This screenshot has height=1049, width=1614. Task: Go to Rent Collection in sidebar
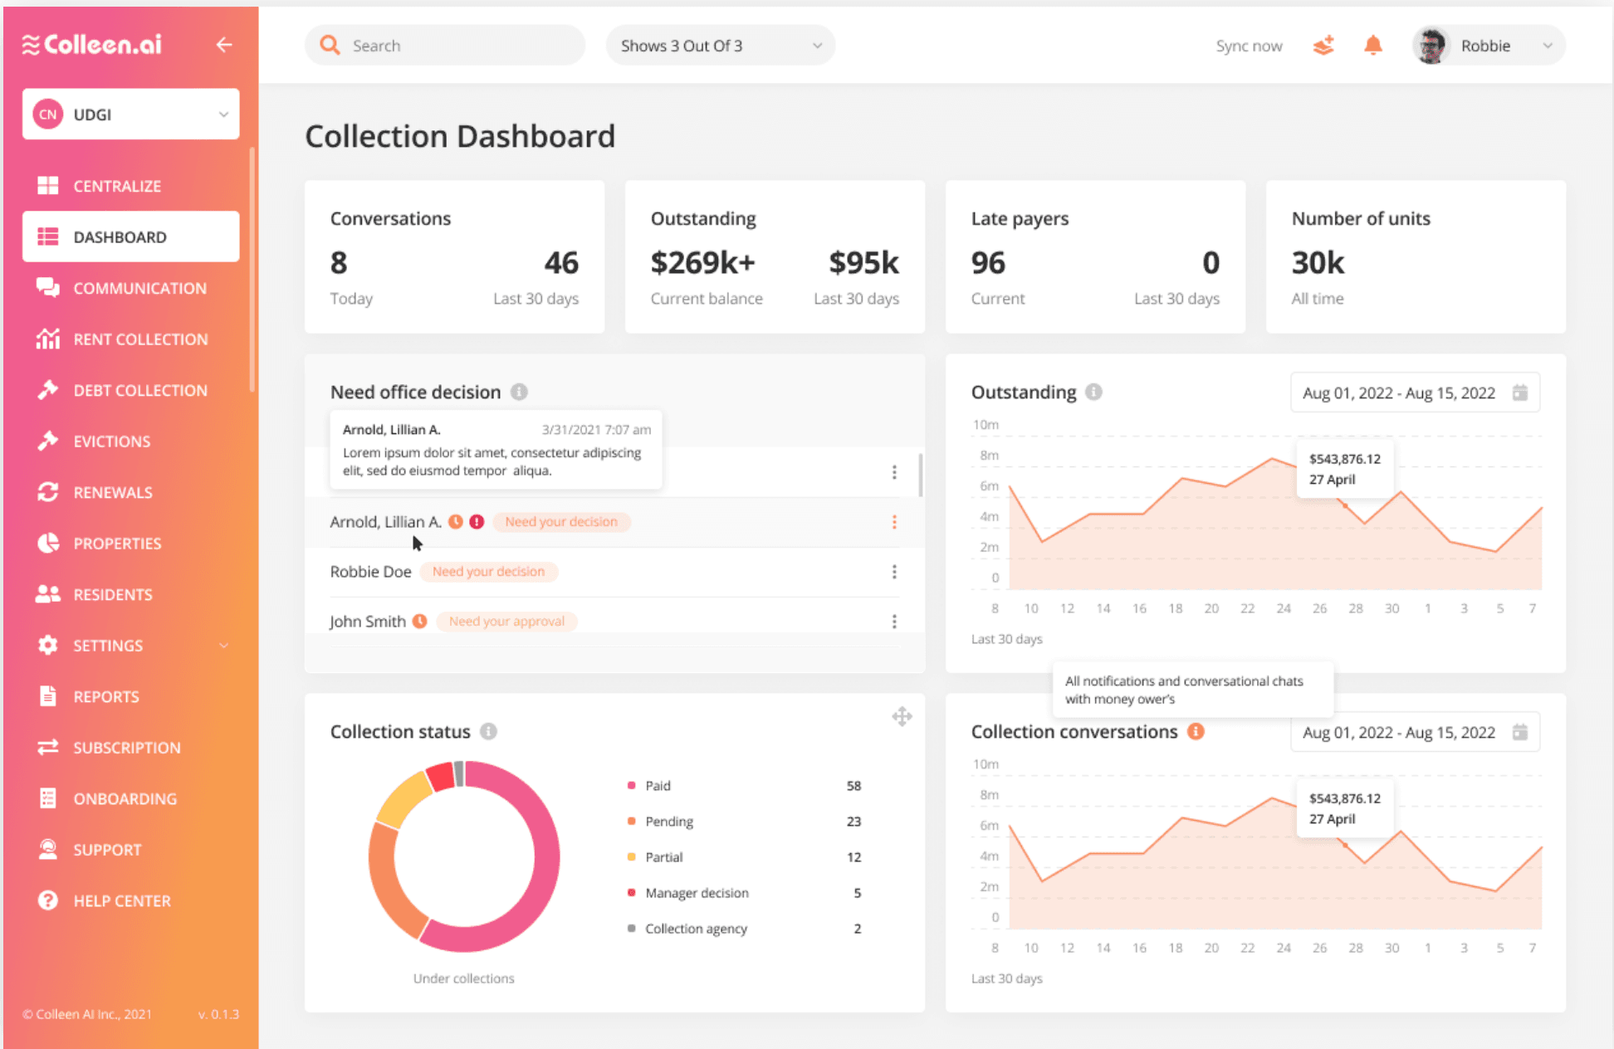point(139,339)
